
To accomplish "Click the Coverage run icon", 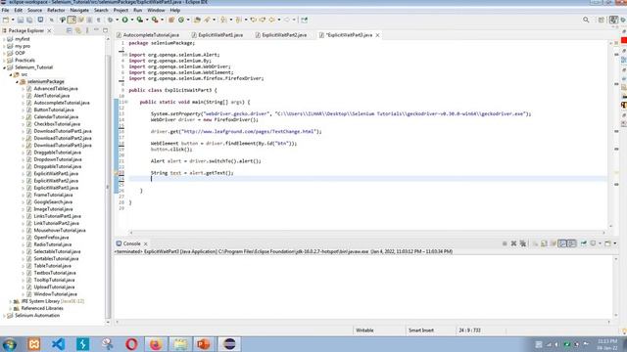I will 139,20.
